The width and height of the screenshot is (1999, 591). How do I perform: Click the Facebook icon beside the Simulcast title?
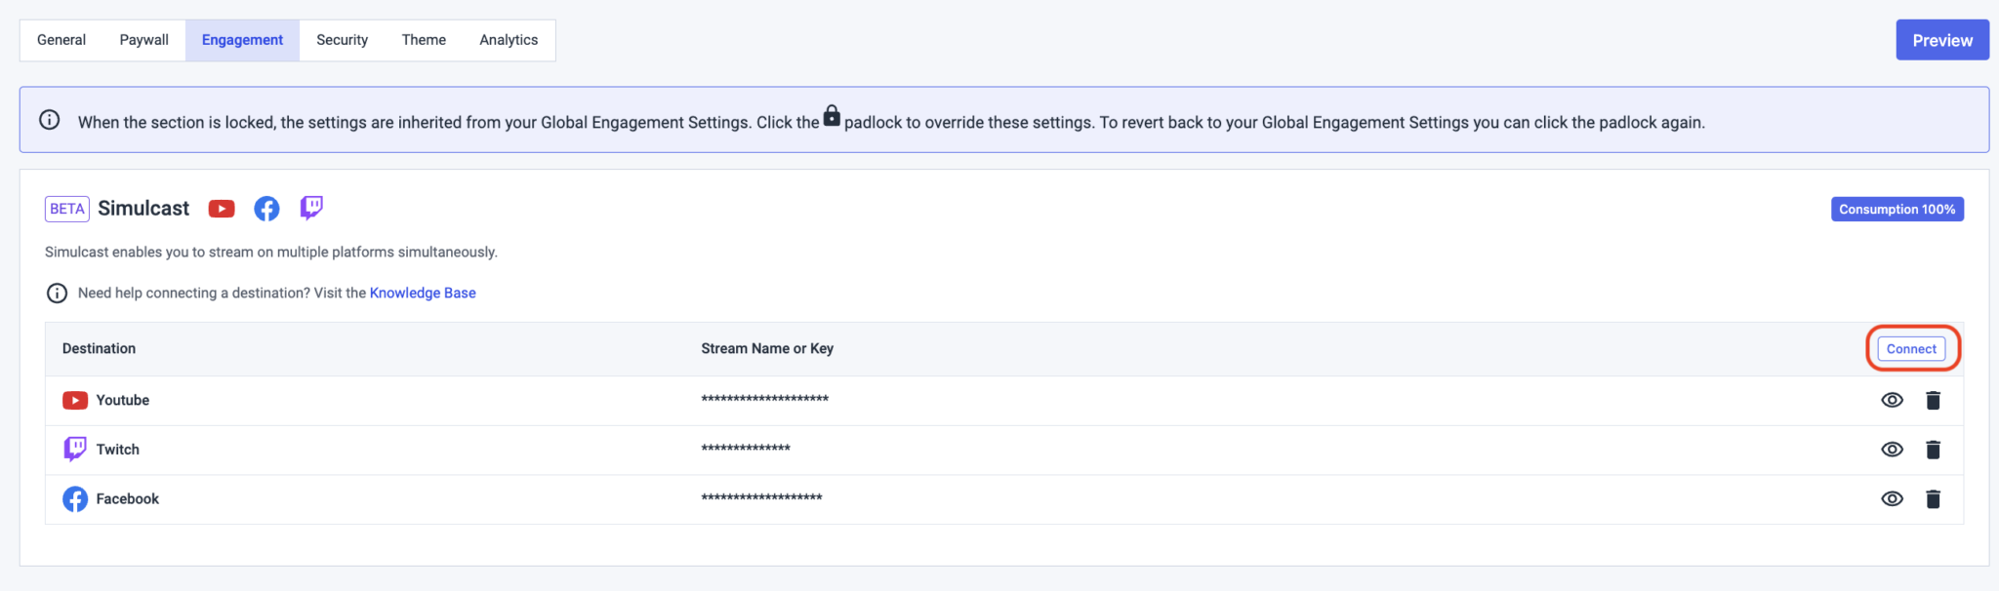click(266, 208)
